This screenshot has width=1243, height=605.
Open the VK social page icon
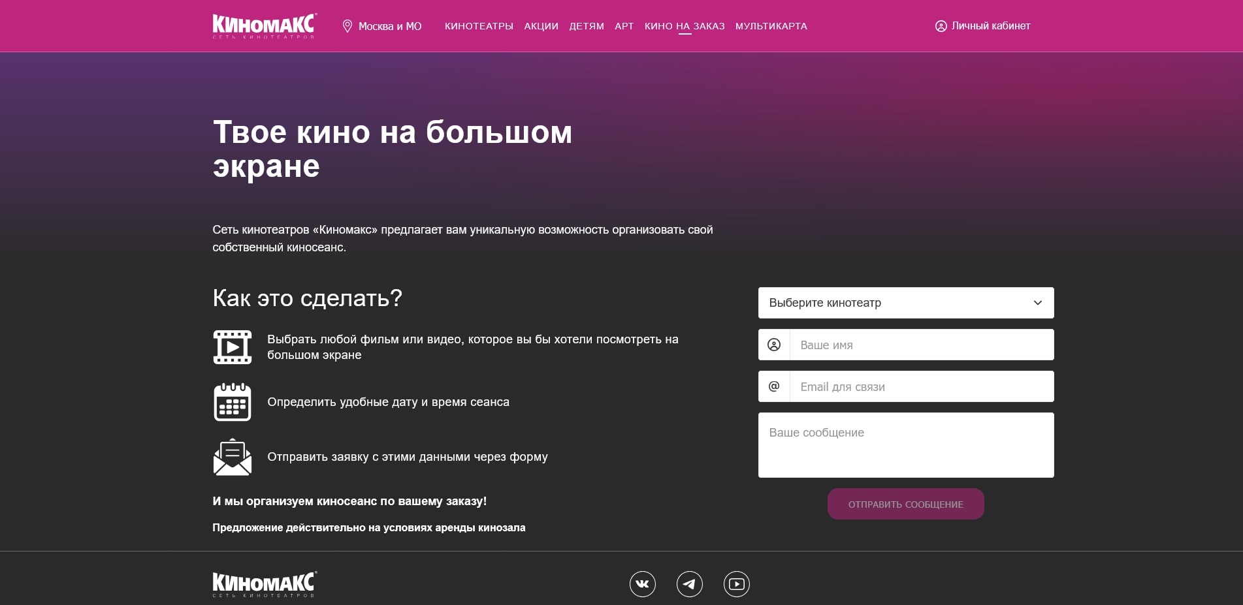[641, 584]
